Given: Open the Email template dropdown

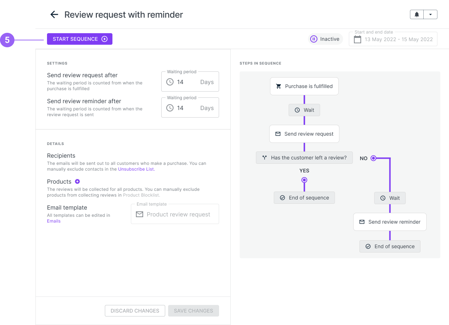Looking at the screenshot, I should (175, 214).
